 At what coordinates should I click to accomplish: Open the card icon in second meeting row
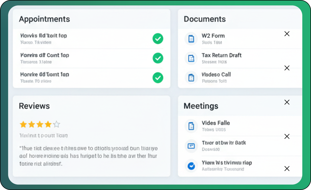(191, 146)
